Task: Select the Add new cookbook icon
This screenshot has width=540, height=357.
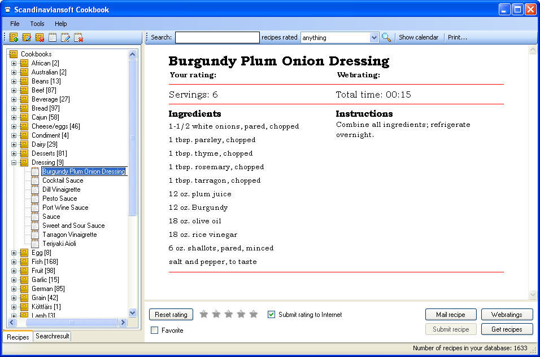Action: 12,38
